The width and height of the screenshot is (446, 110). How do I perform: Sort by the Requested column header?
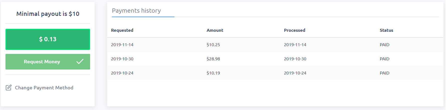click(122, 30)
